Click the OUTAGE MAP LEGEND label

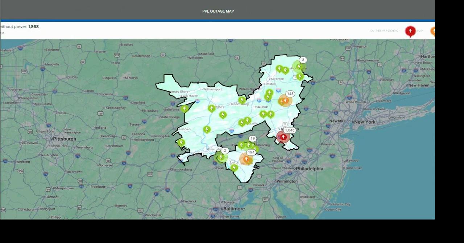coord(384,31)
